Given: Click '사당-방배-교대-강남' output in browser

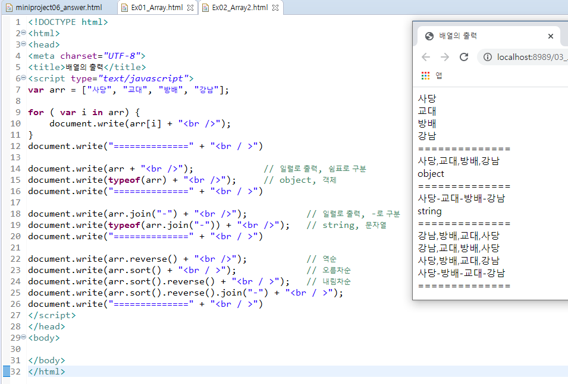Looking at the screenshot, I should 461,274.
